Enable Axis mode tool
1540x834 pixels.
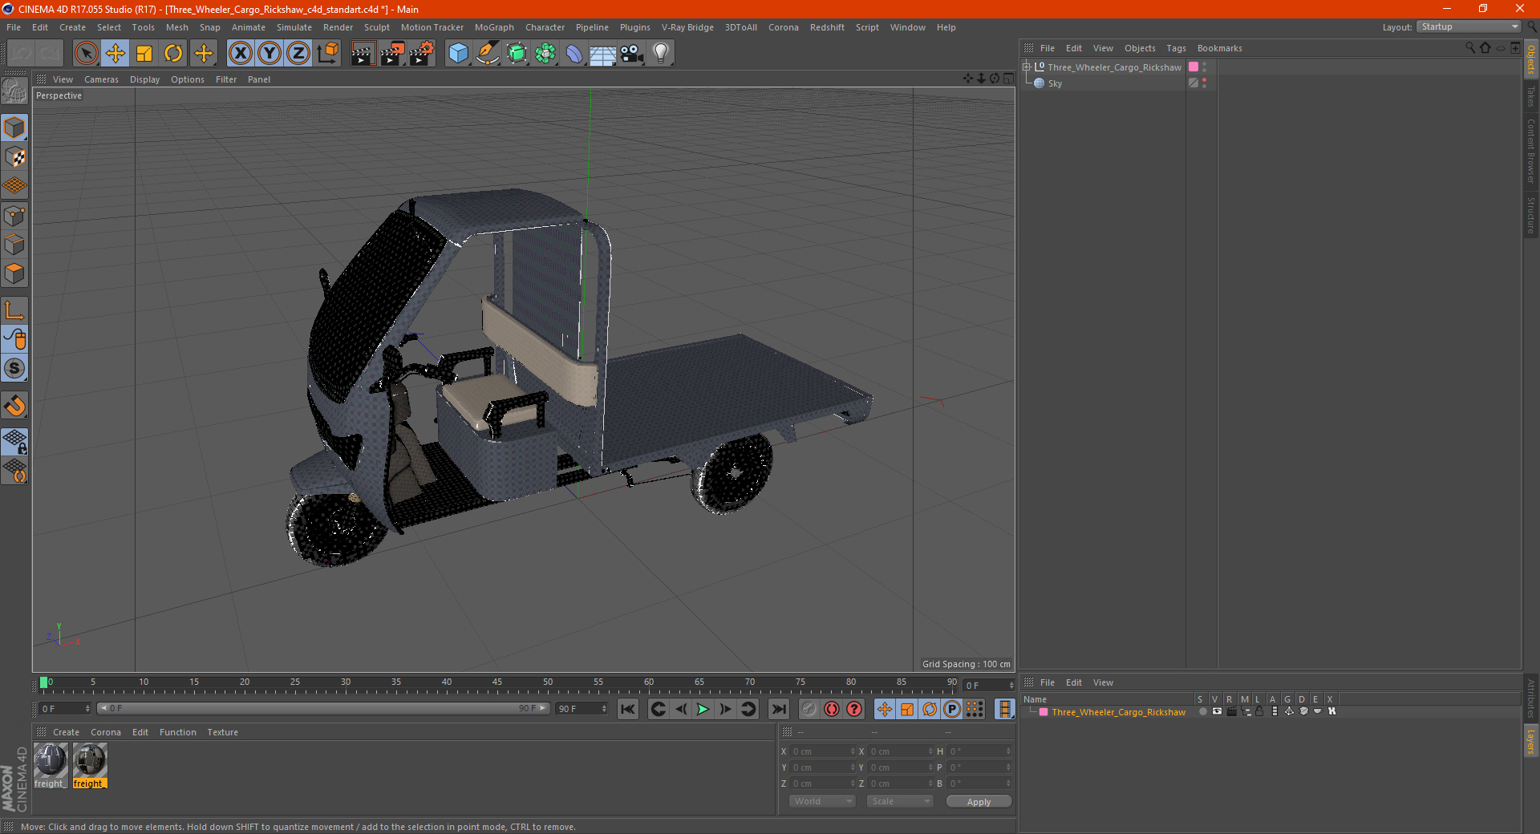point(14,310)
